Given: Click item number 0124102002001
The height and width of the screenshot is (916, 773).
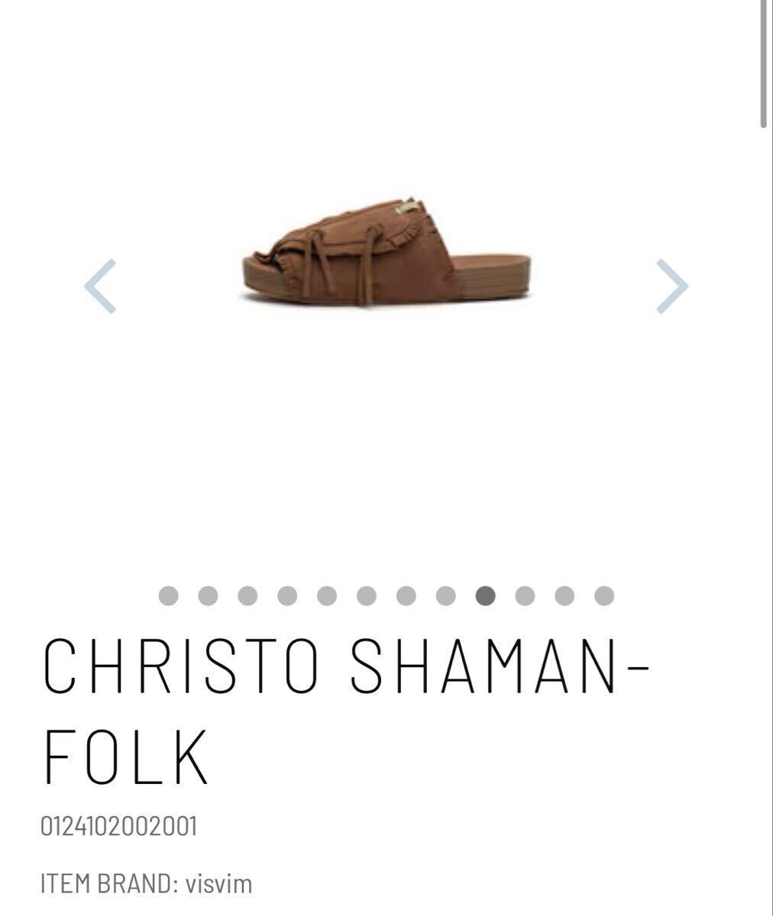Looking at the screenshot, I should (119, 826).
